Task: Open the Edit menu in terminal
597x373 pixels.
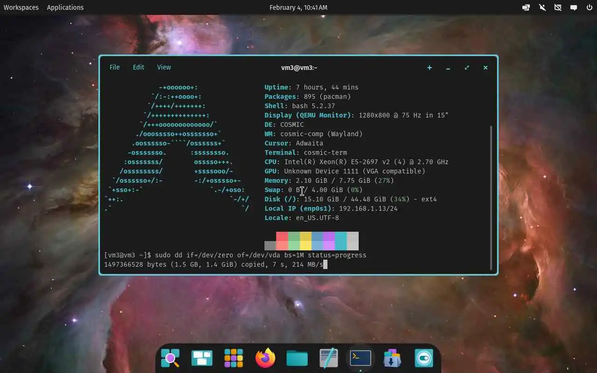Action: coord(139,67)
